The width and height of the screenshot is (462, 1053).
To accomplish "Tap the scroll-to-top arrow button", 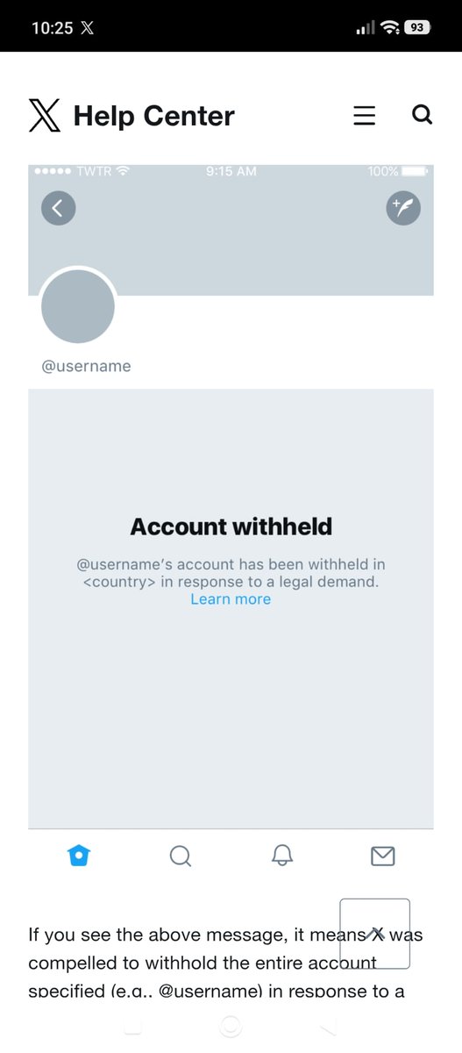I will (x=374, y=934).
